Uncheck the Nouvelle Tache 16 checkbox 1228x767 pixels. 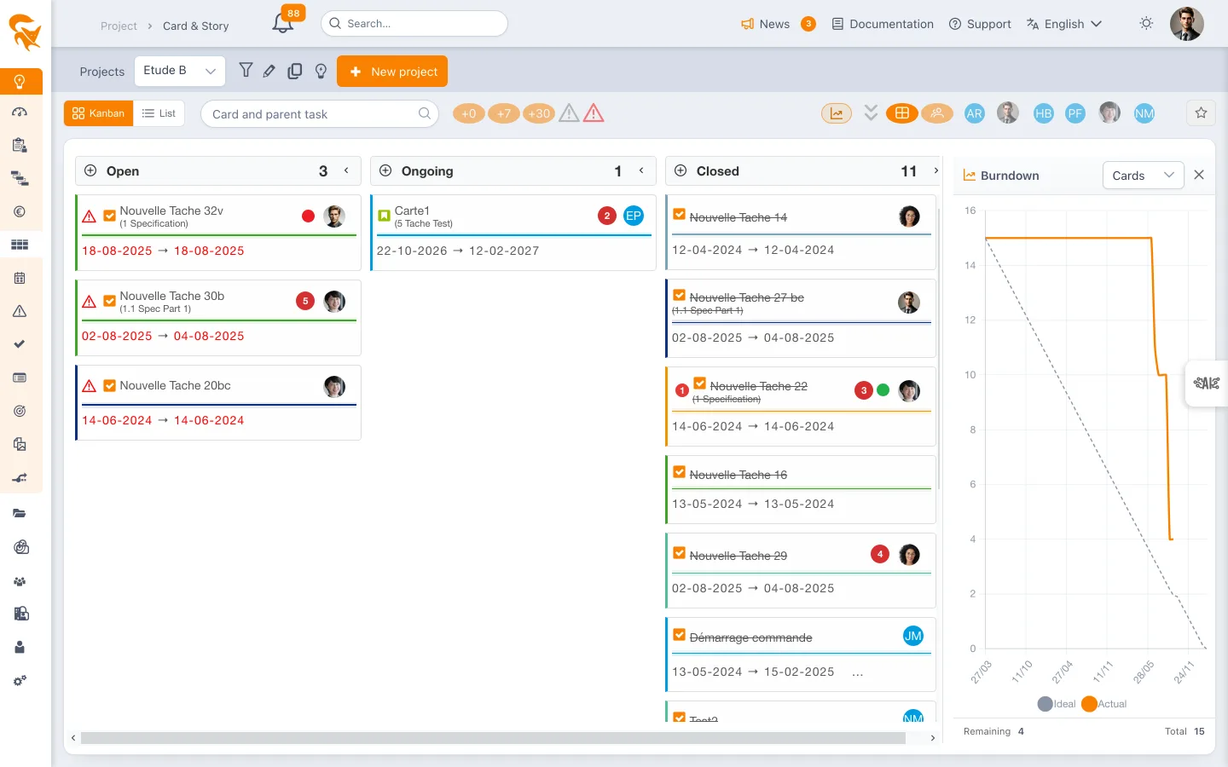click(680, 472)
